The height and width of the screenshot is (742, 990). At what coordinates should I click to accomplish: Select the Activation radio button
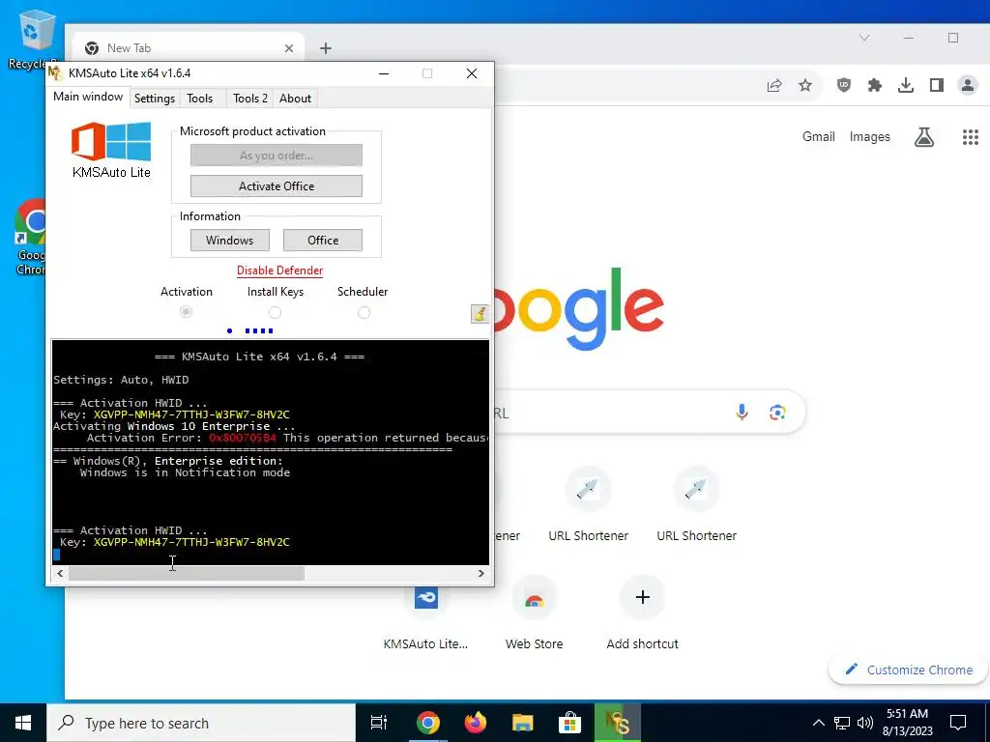[186, 312]
